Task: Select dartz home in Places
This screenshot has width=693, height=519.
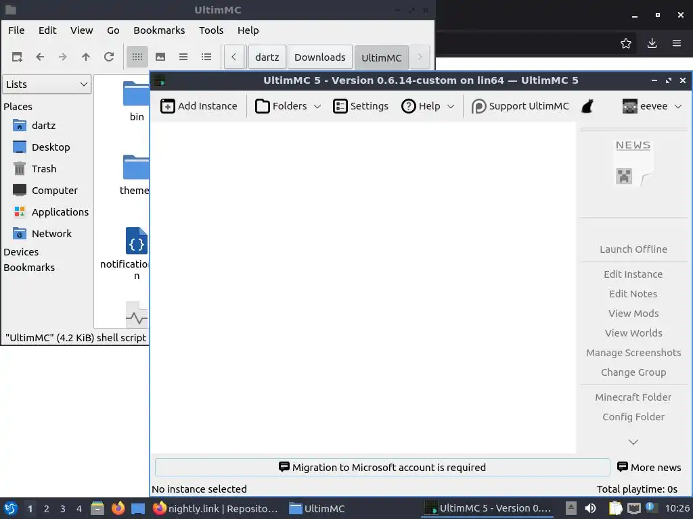Action: [35, 126]
